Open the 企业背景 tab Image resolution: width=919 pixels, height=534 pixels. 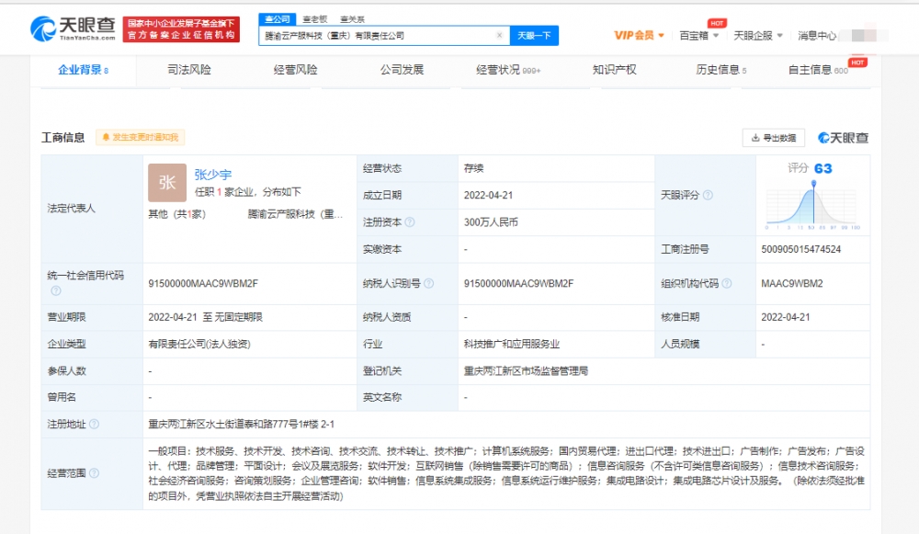pos(84,71)
